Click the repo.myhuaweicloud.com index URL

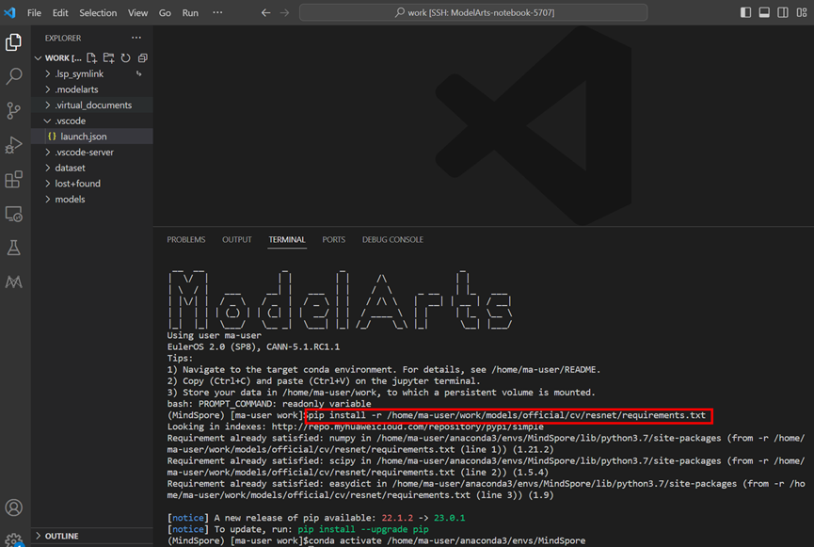pos(407,426)
